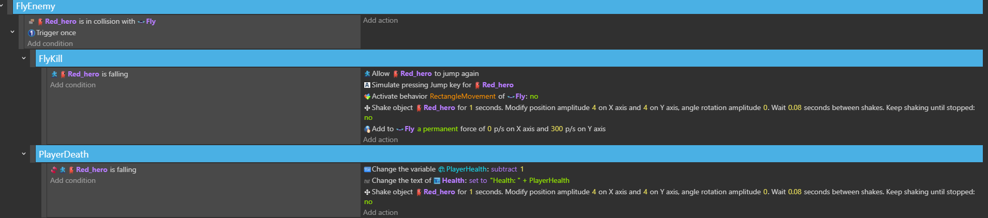Click 'Add condition' under FlyKill event
Image resolution: width=988 pixels, height=218 pixels.
(x=73, y=85)
